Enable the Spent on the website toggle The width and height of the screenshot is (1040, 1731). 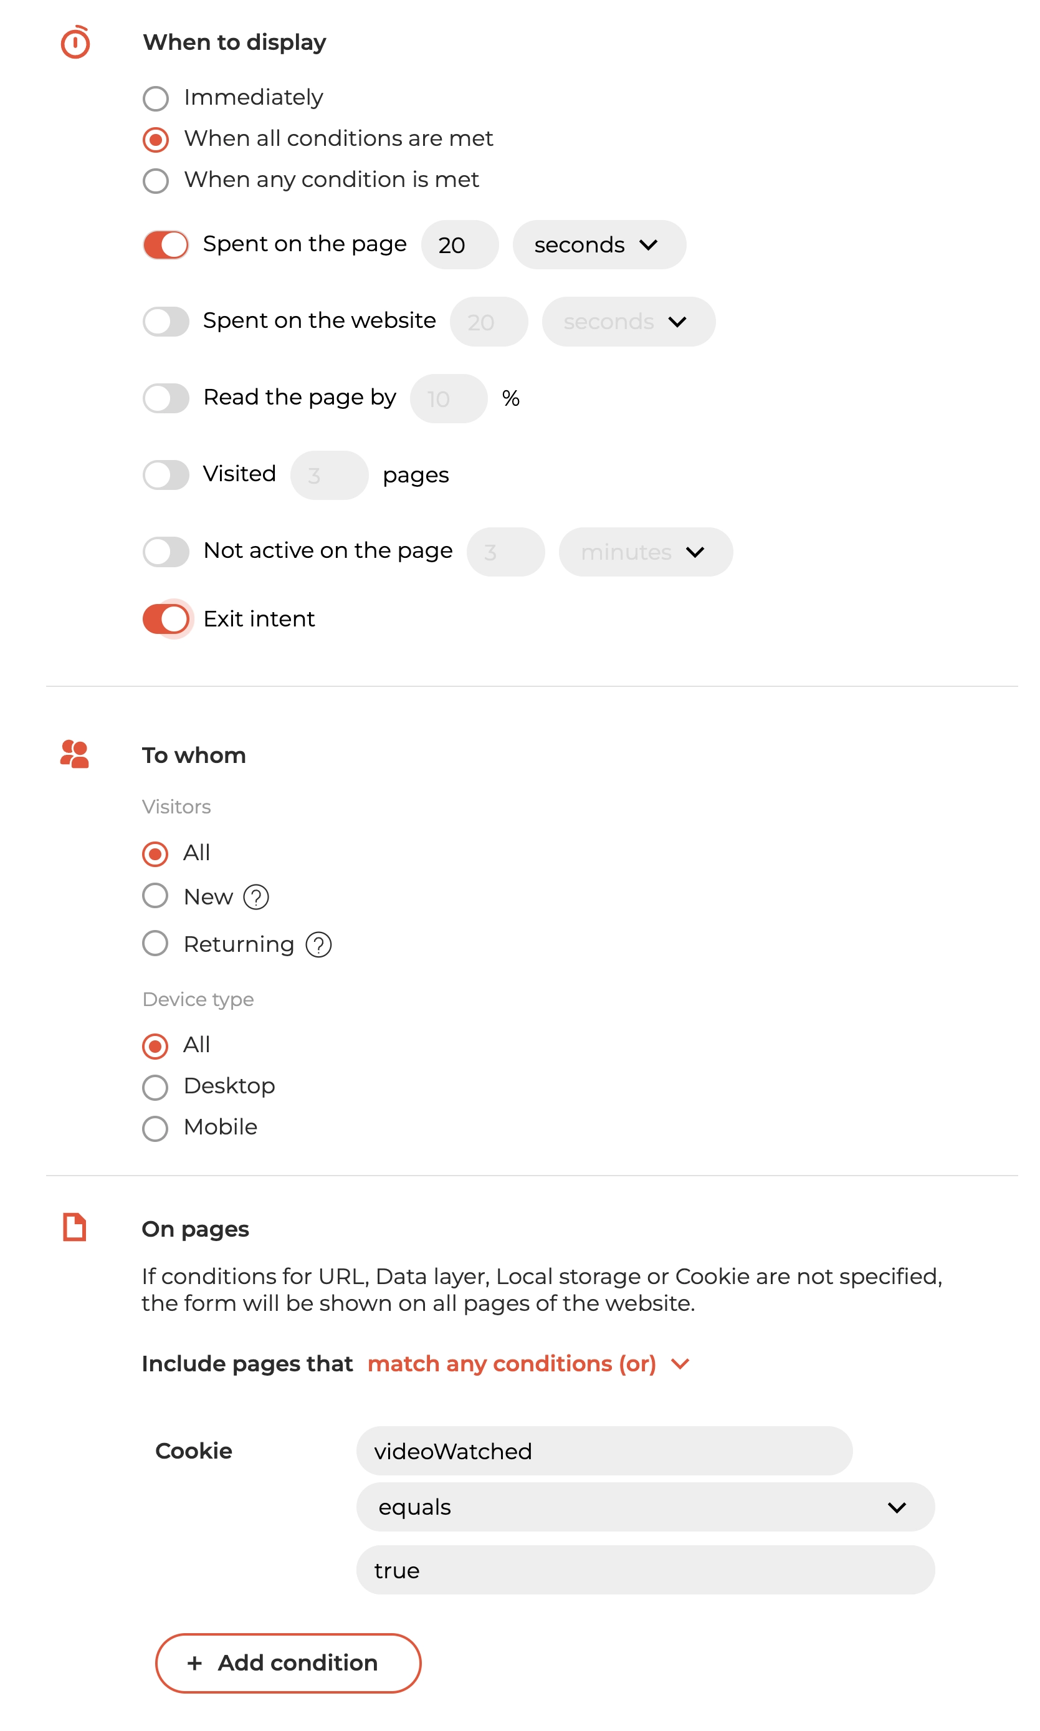pyautogui.click(x=166, y=322)
